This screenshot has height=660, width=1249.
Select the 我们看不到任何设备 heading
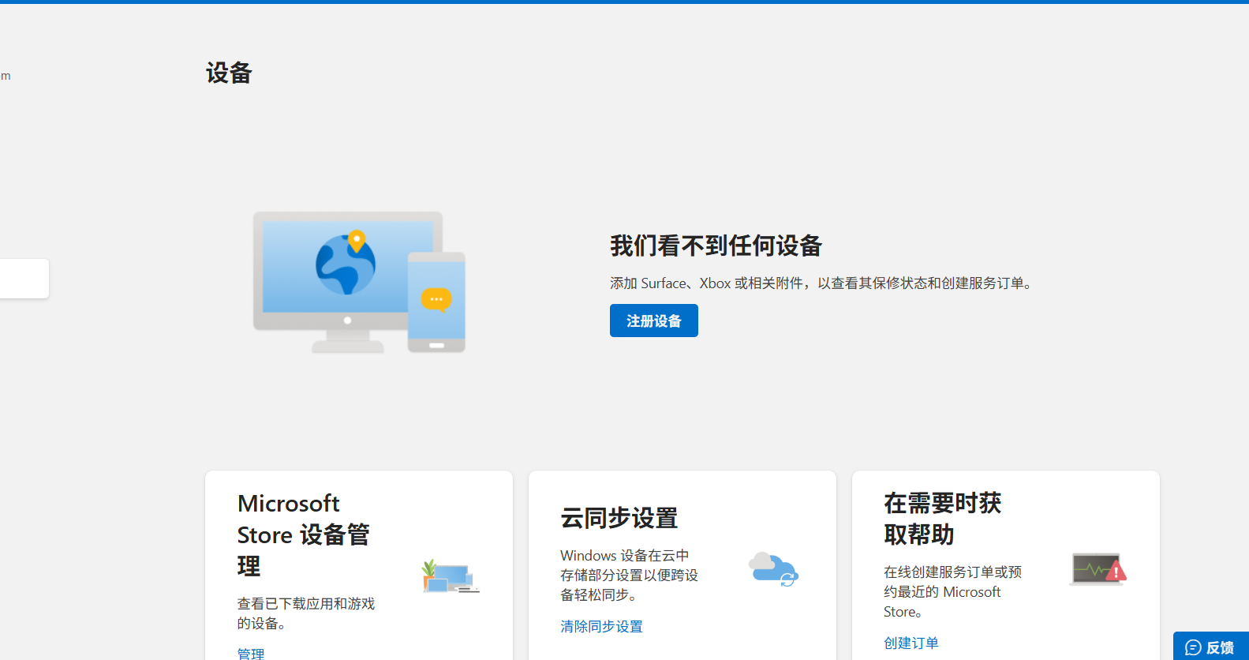(x=716, y=246)
